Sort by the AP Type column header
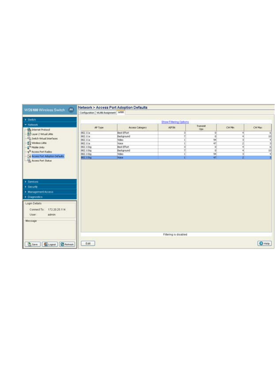Viewport: 275px width, 381px height. [x=99, y=128]
